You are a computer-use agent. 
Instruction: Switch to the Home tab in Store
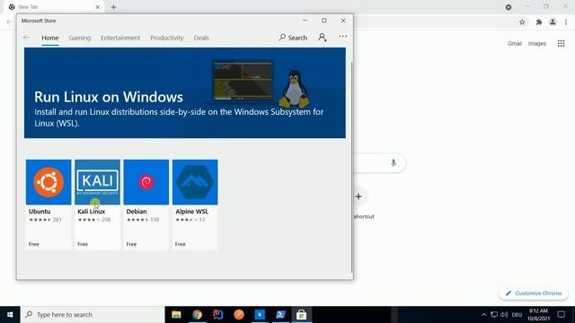click(x=50, y=38)
